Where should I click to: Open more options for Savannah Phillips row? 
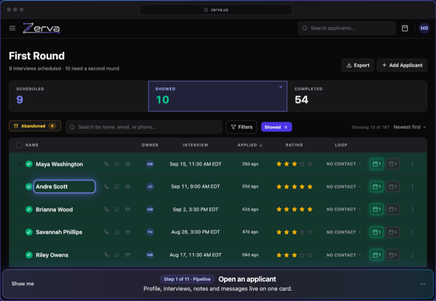point(412,232)
